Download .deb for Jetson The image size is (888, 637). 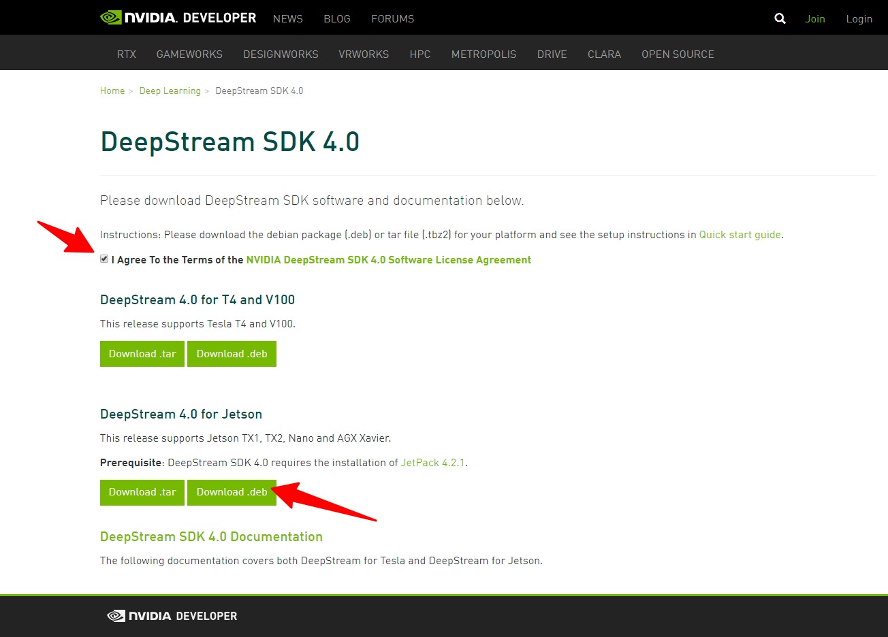[x=232, y=492]
